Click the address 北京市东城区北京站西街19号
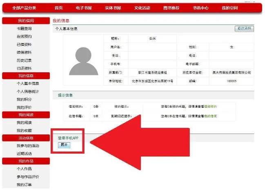Viewport: 265px width, 192px height. 153,81
